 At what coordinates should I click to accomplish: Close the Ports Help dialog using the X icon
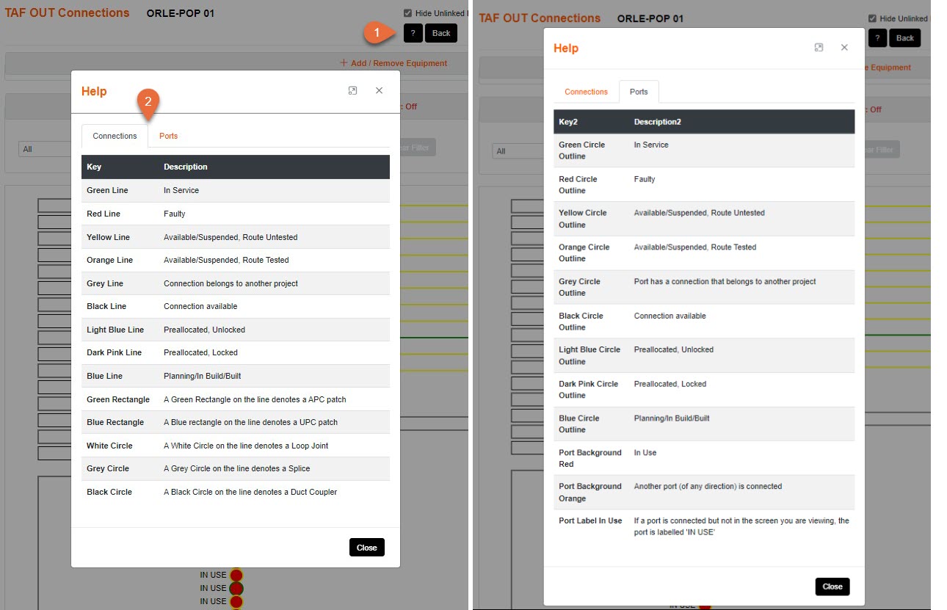[844, 47]
